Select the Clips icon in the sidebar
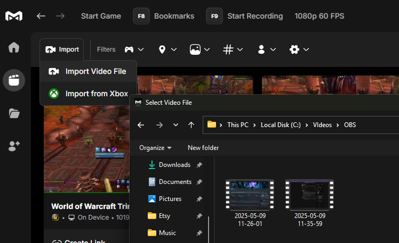This screenshot has height=243, width=399. [14, 80]
